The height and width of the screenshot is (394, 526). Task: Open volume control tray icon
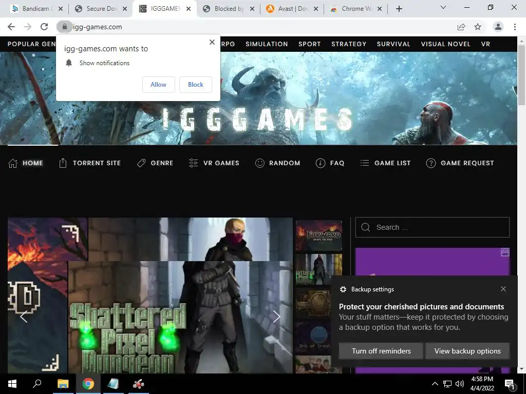tap(460, 384)
